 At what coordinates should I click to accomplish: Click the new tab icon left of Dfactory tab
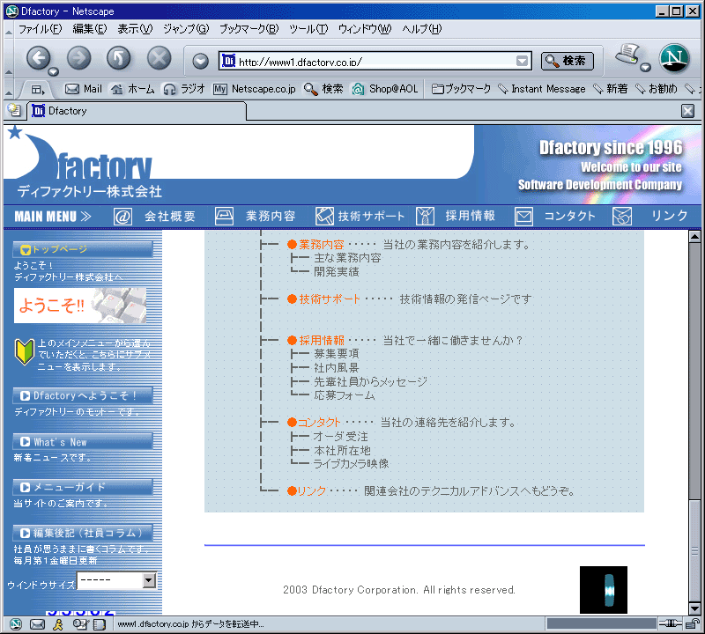[14, 110]
